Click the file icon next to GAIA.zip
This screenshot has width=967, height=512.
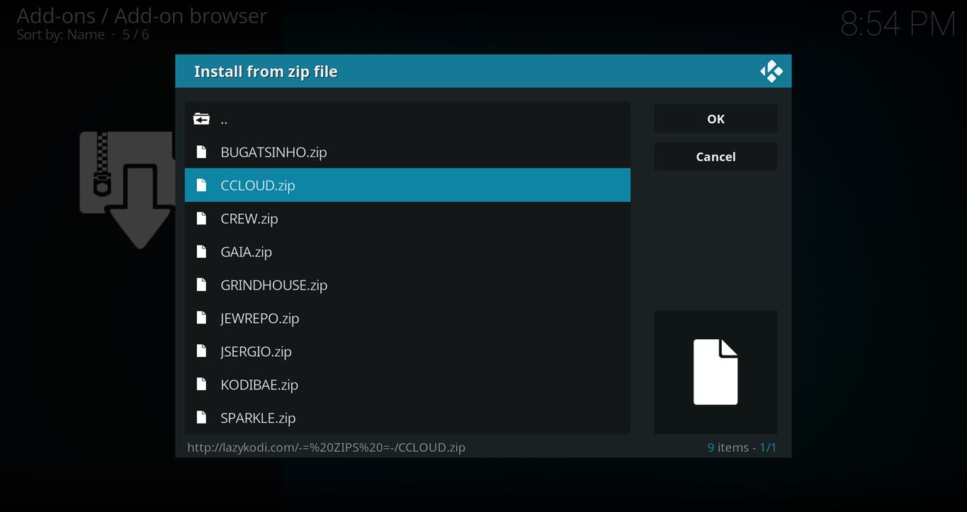[x=201, y=252]
